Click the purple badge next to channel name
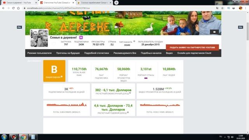 [x=81, y=37]
